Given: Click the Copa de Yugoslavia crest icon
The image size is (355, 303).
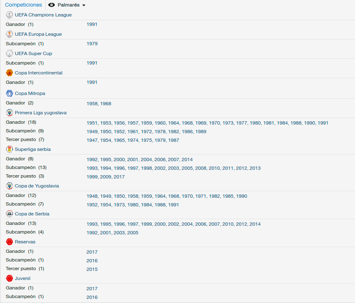Looking at the screenshot, I should (9, 186).
